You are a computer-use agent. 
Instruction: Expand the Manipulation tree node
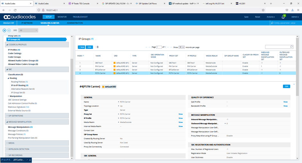tap(8, 96)
